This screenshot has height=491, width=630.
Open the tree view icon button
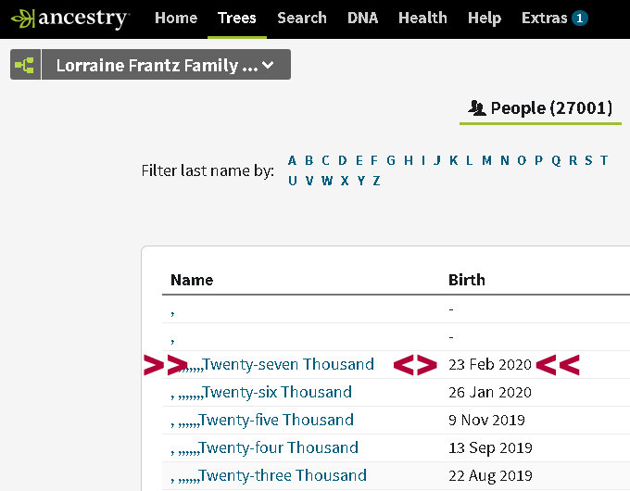coord(25,65)
